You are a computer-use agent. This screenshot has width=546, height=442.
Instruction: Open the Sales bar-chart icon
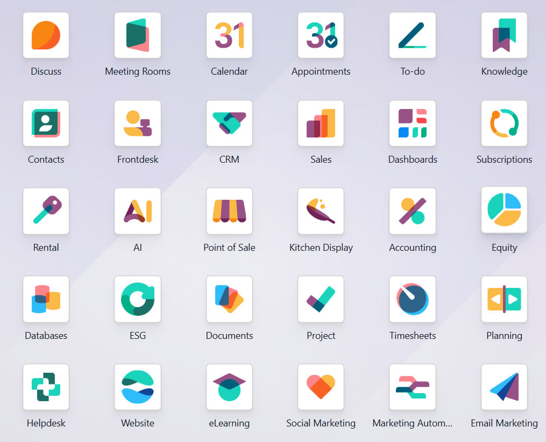click(x=321, y=123)
